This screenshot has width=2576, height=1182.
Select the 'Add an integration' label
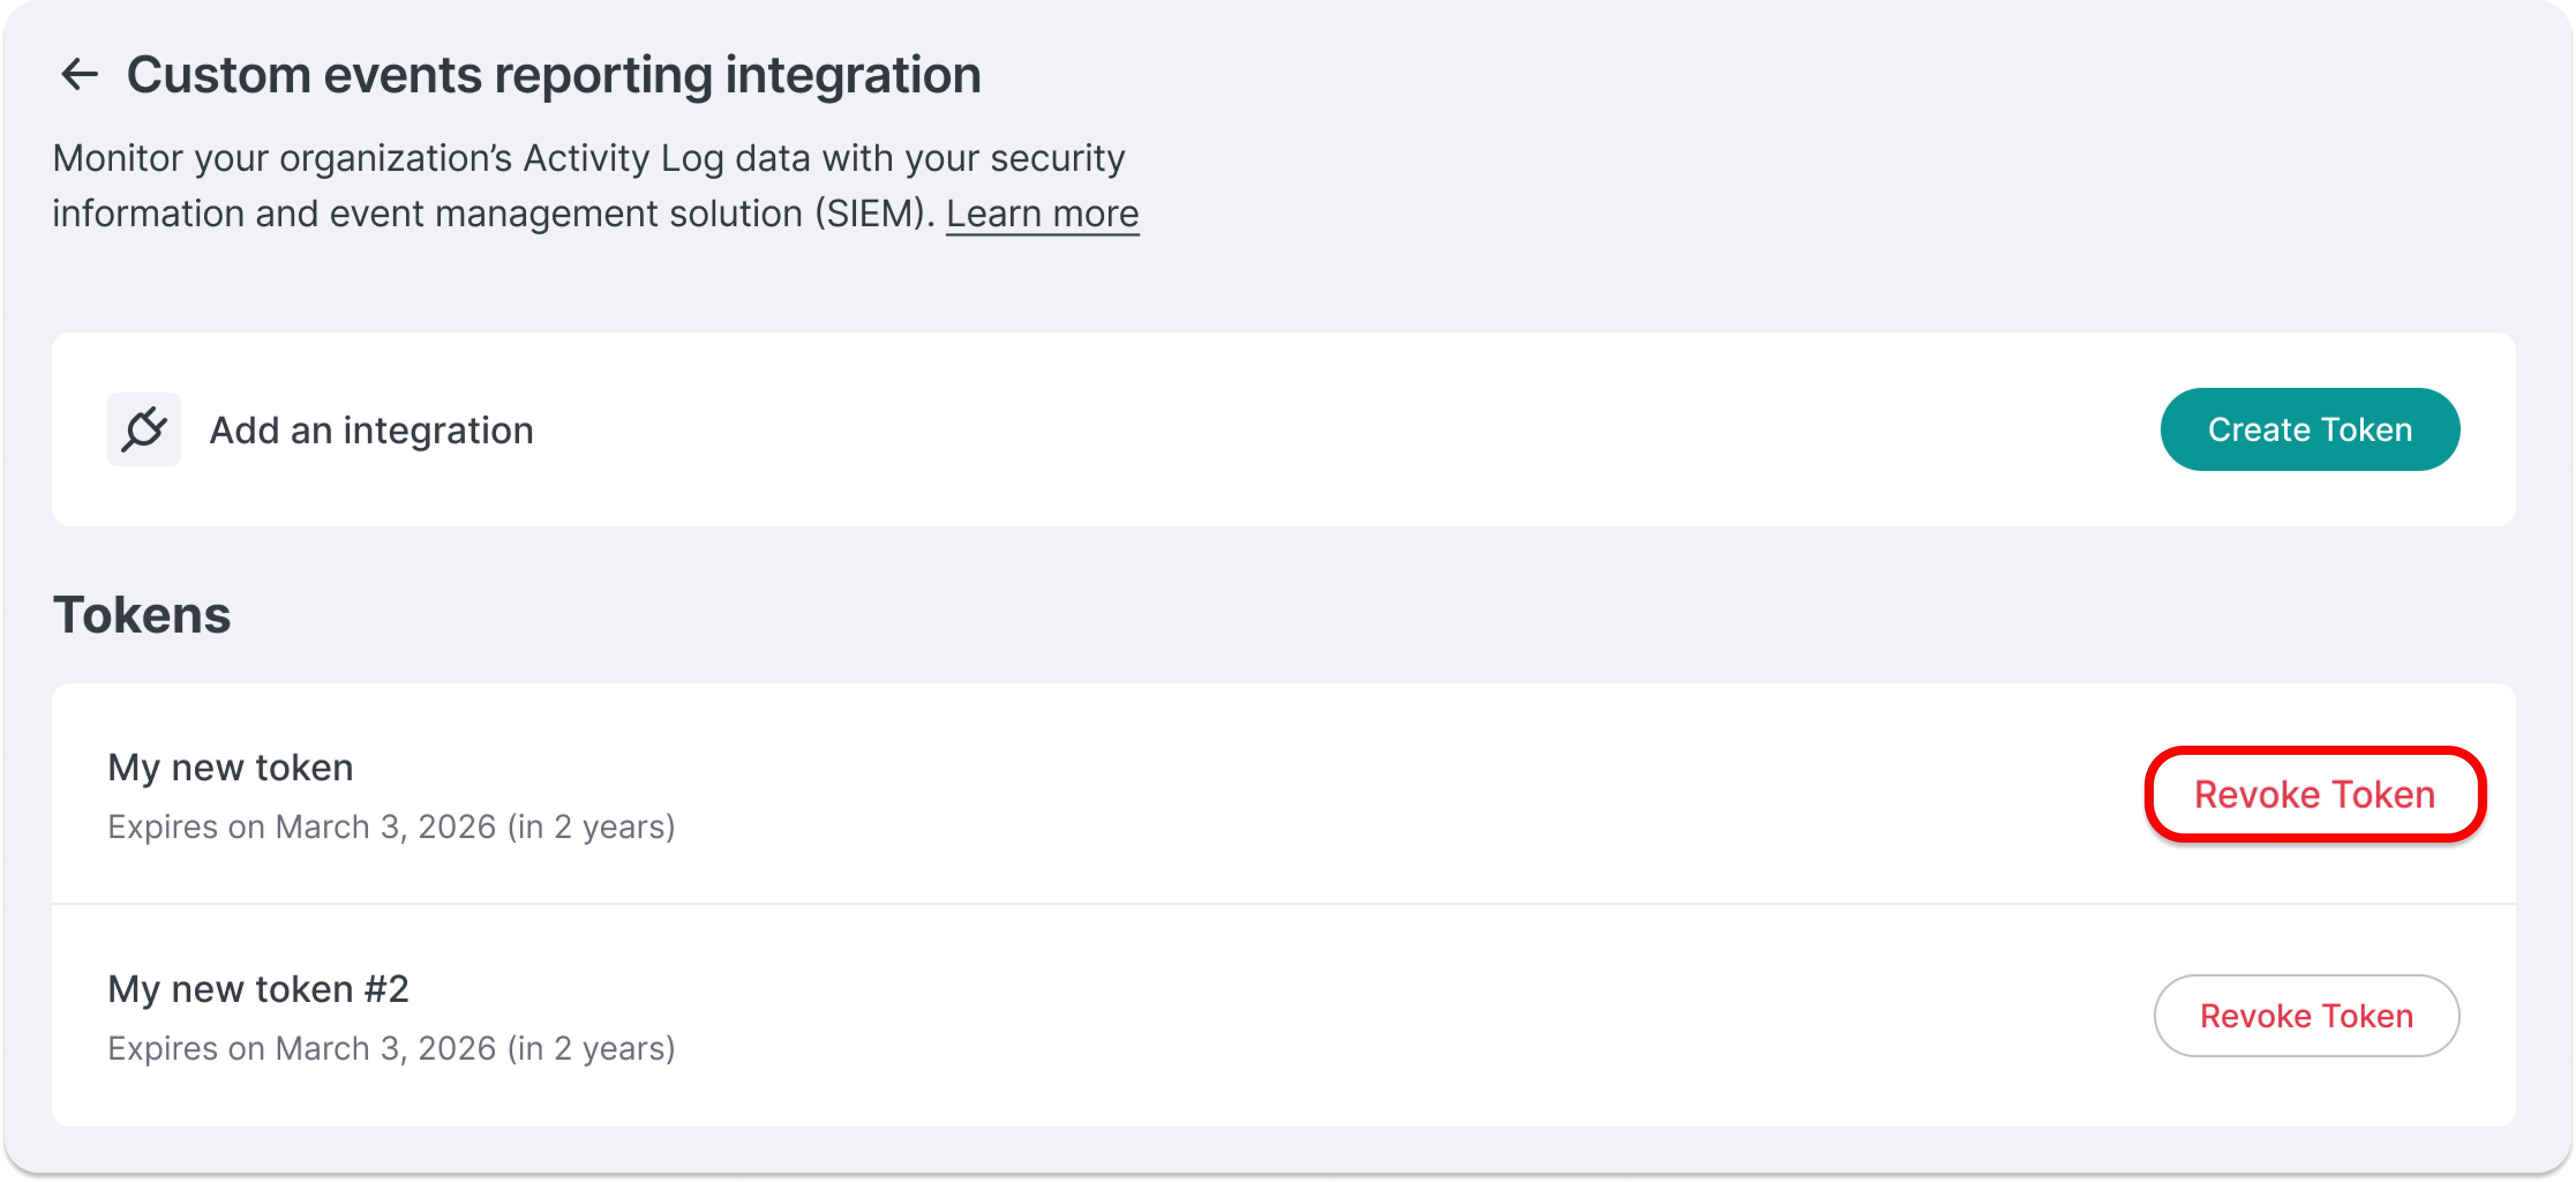[x=371, y=431]
